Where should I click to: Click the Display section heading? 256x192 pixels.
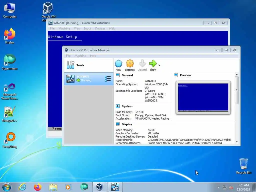pos(127,124)
